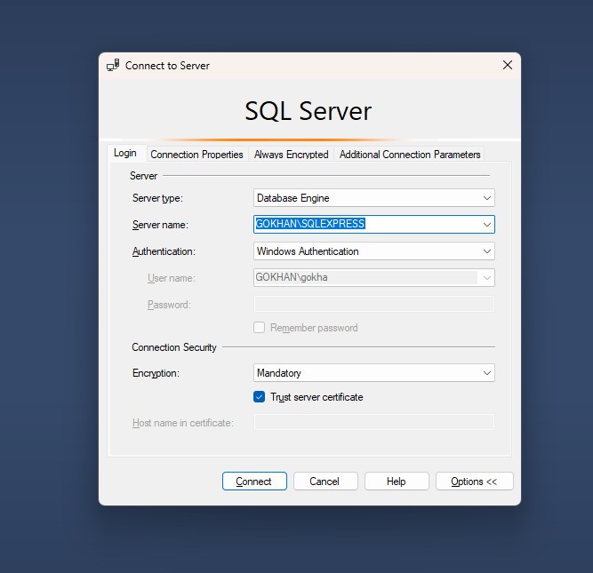Switch to the Login tab
This screenshot has height=573, width=593.
(x=125, y=153)
